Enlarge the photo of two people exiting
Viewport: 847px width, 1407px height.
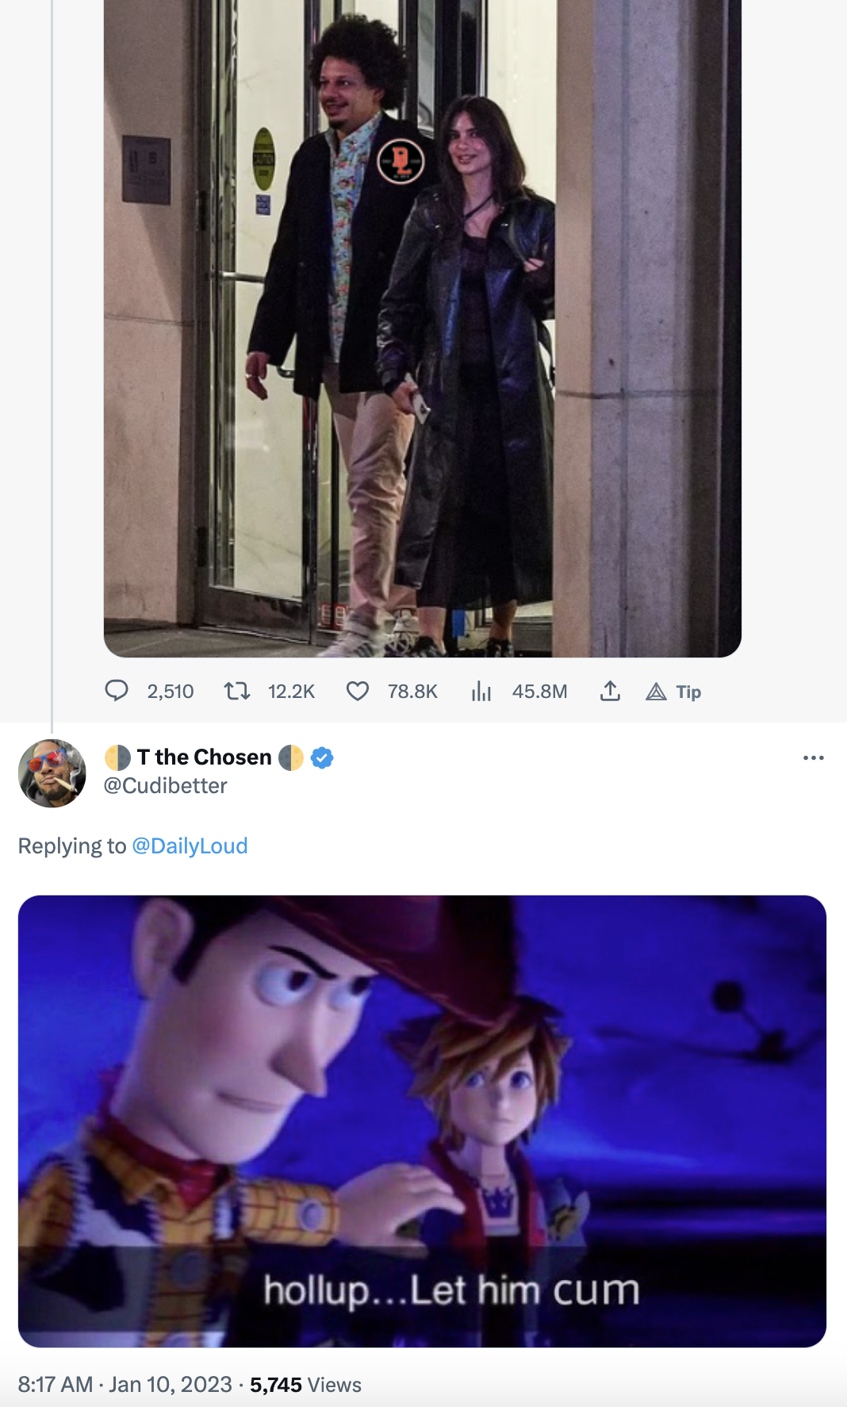(x=422, y=328)
